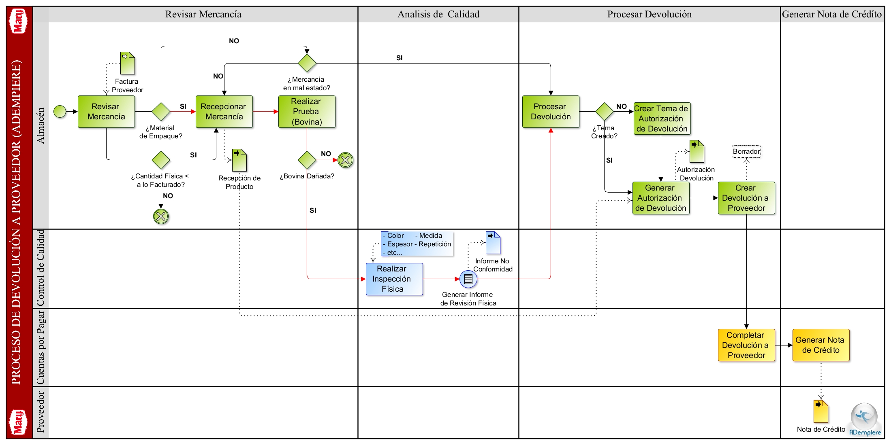
Task: Select the Analisis de Calidad phase header
Action: (x=438, y=14)
